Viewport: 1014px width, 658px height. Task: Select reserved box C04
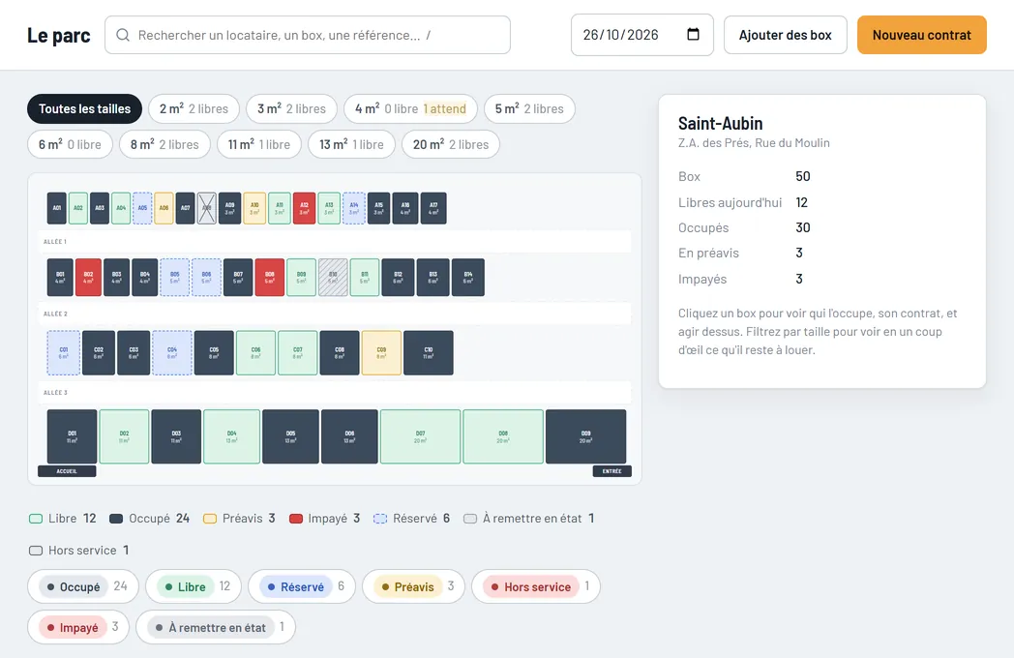tap(172, 352)
